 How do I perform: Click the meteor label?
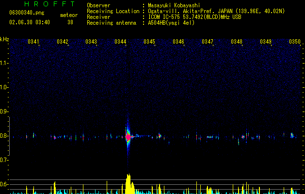pyautogui.click(x=69, y=15)
